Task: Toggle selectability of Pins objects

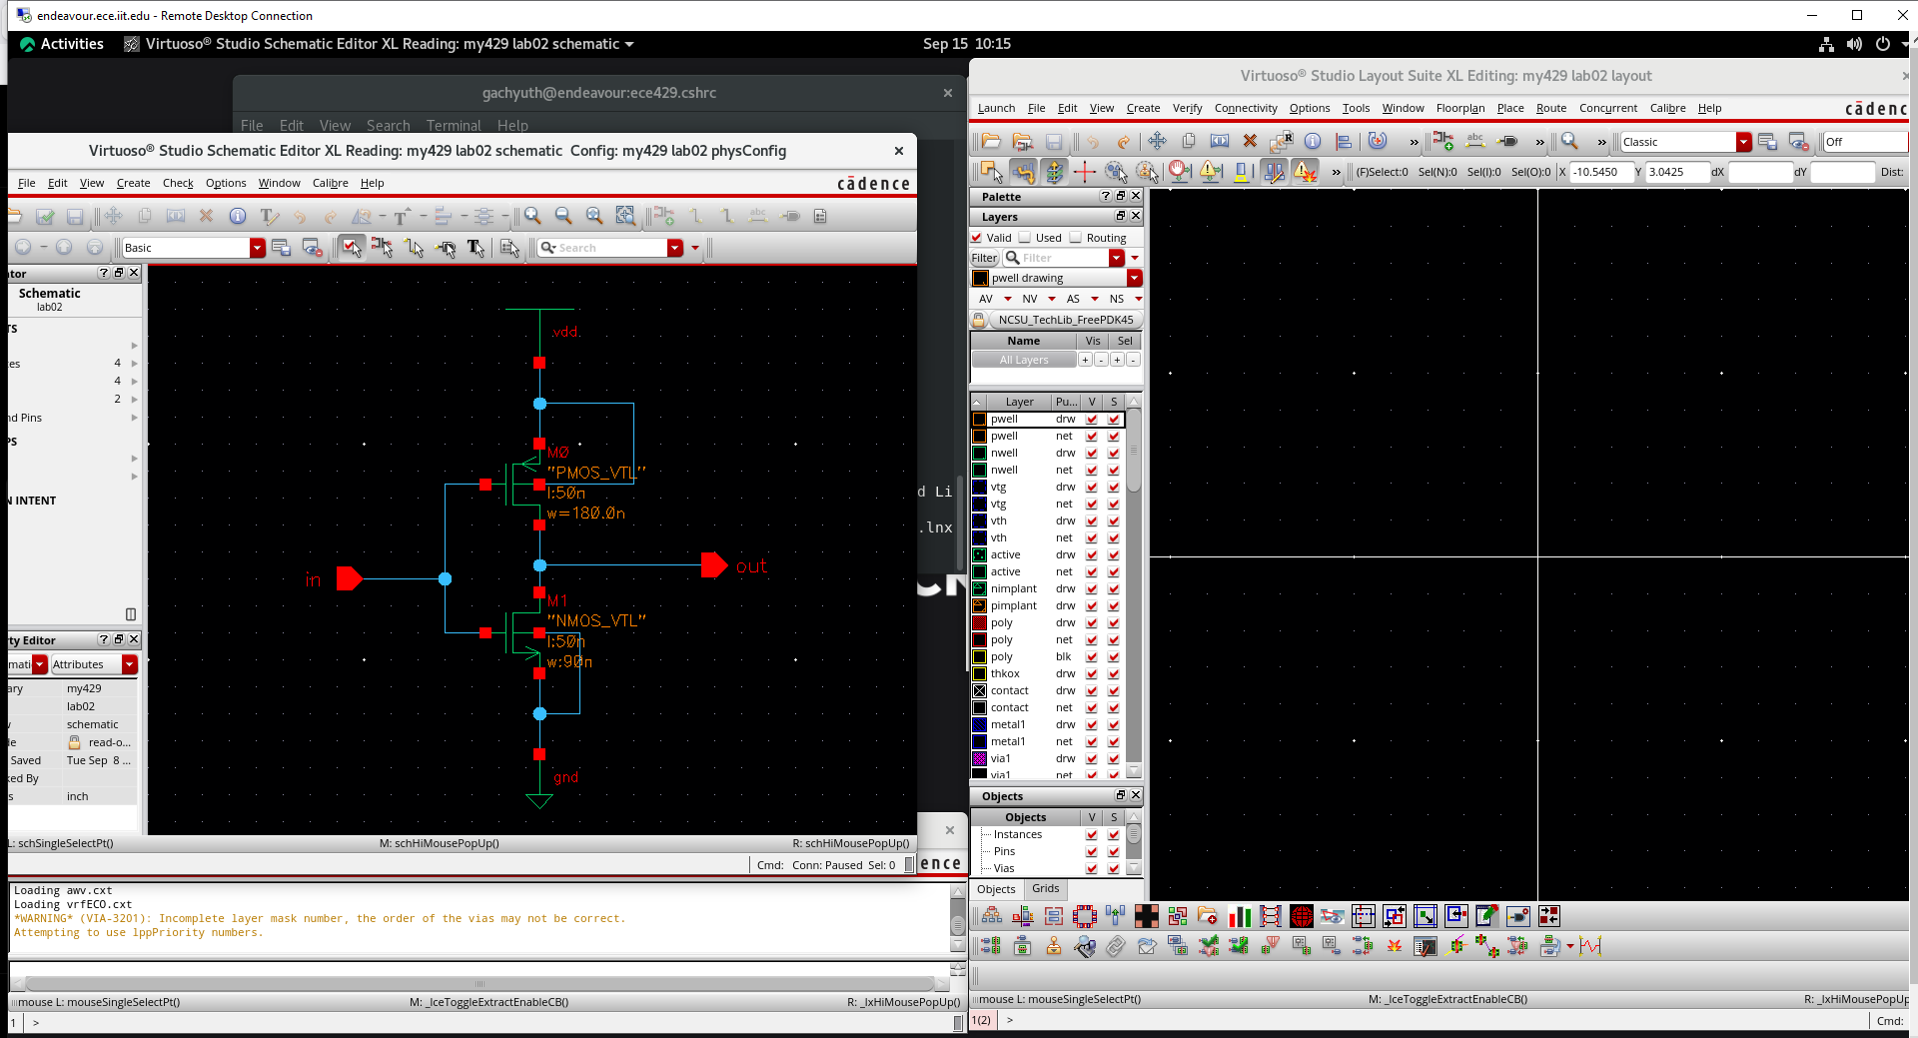Action: (x=1114, y=852)
